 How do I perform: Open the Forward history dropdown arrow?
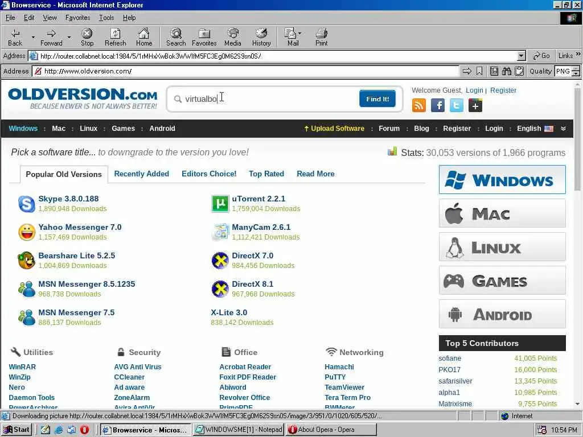pos(69,37)
